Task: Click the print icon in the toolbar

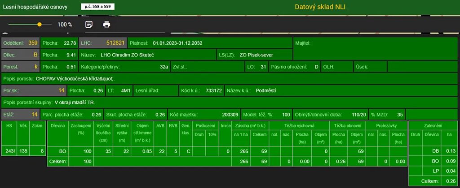Action: 106,25
